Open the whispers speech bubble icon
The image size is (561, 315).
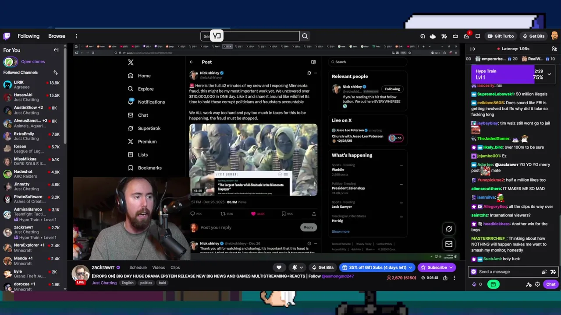pos(478,36)
